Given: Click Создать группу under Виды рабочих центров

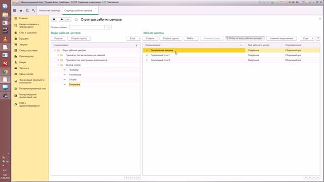Looking at the screenshot, I should (79, 38).
